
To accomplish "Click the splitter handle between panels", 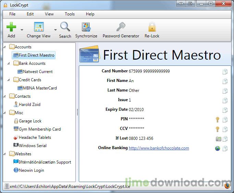I will [x=77, y=112].
